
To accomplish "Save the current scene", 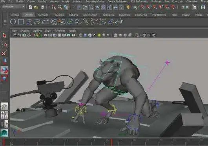I will click(43, 7).
